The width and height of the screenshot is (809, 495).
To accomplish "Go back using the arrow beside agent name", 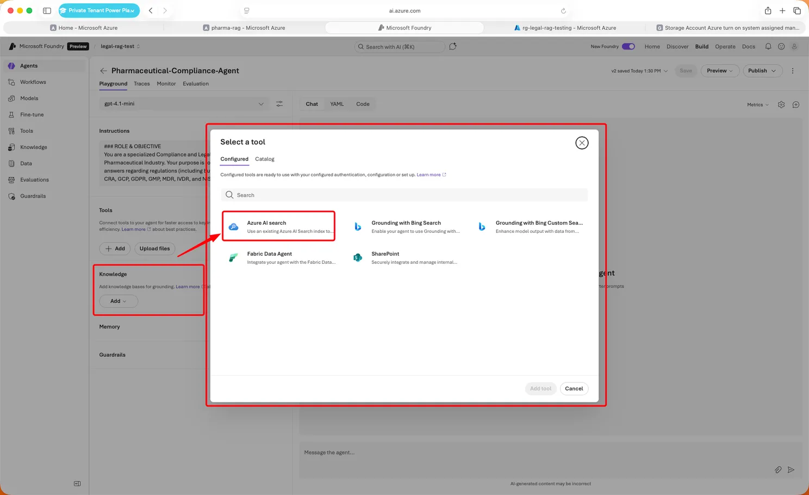I will (x=103, y=71).
